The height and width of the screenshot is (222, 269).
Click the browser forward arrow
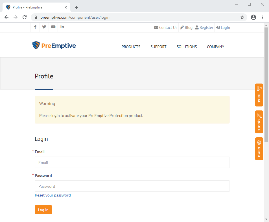point(16,17)
